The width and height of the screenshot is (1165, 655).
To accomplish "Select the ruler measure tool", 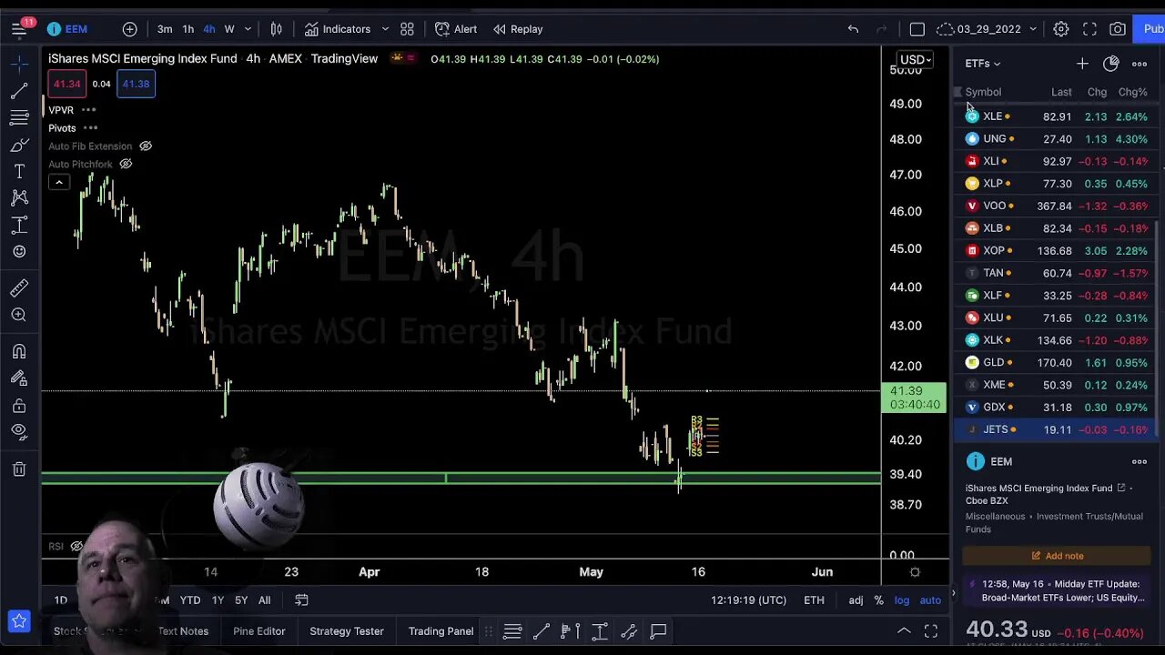I will [x=19, y=288].
